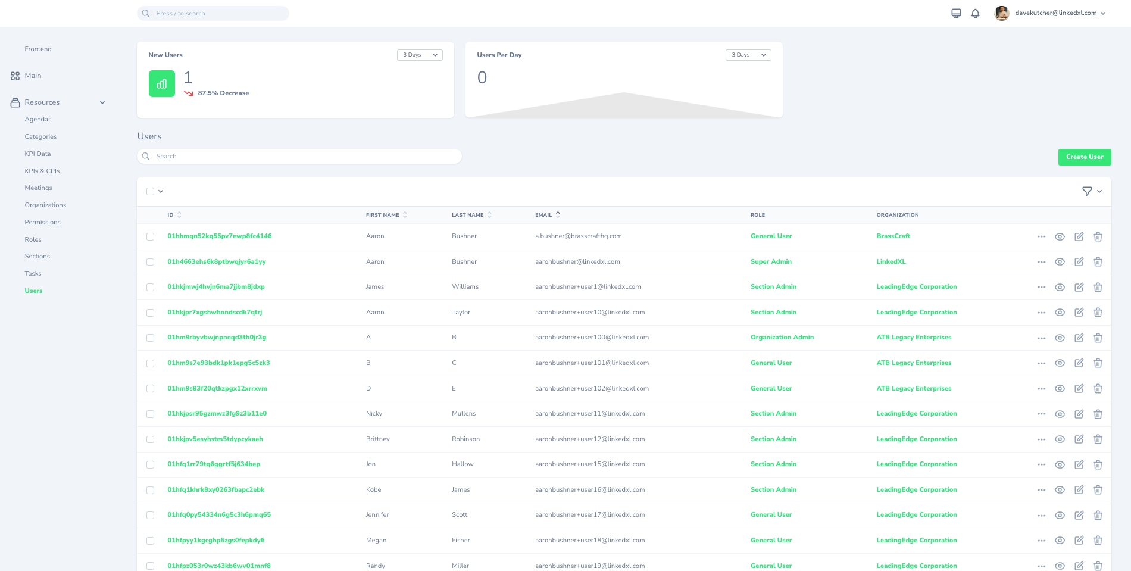
Task: Open the Users Per Day 3 Days dropdown
Action: pos(748,55)
